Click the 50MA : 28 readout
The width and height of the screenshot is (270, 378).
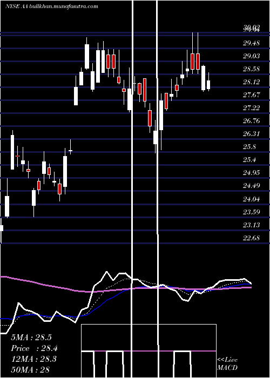pyautogui.click(x=30, y=369)
